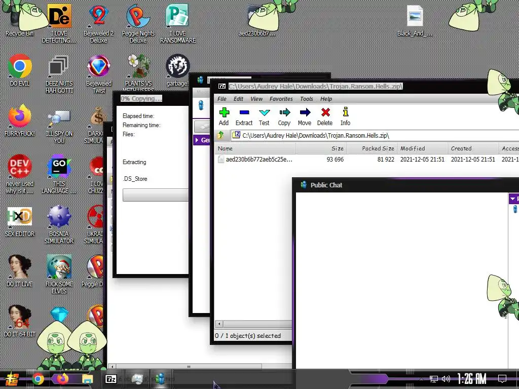Open the Help menu in 7-Zip
The image size is (519, 389).
point(326,99)
